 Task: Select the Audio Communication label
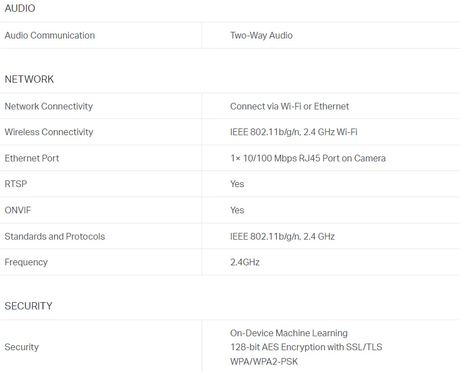(x=50, y=35)
